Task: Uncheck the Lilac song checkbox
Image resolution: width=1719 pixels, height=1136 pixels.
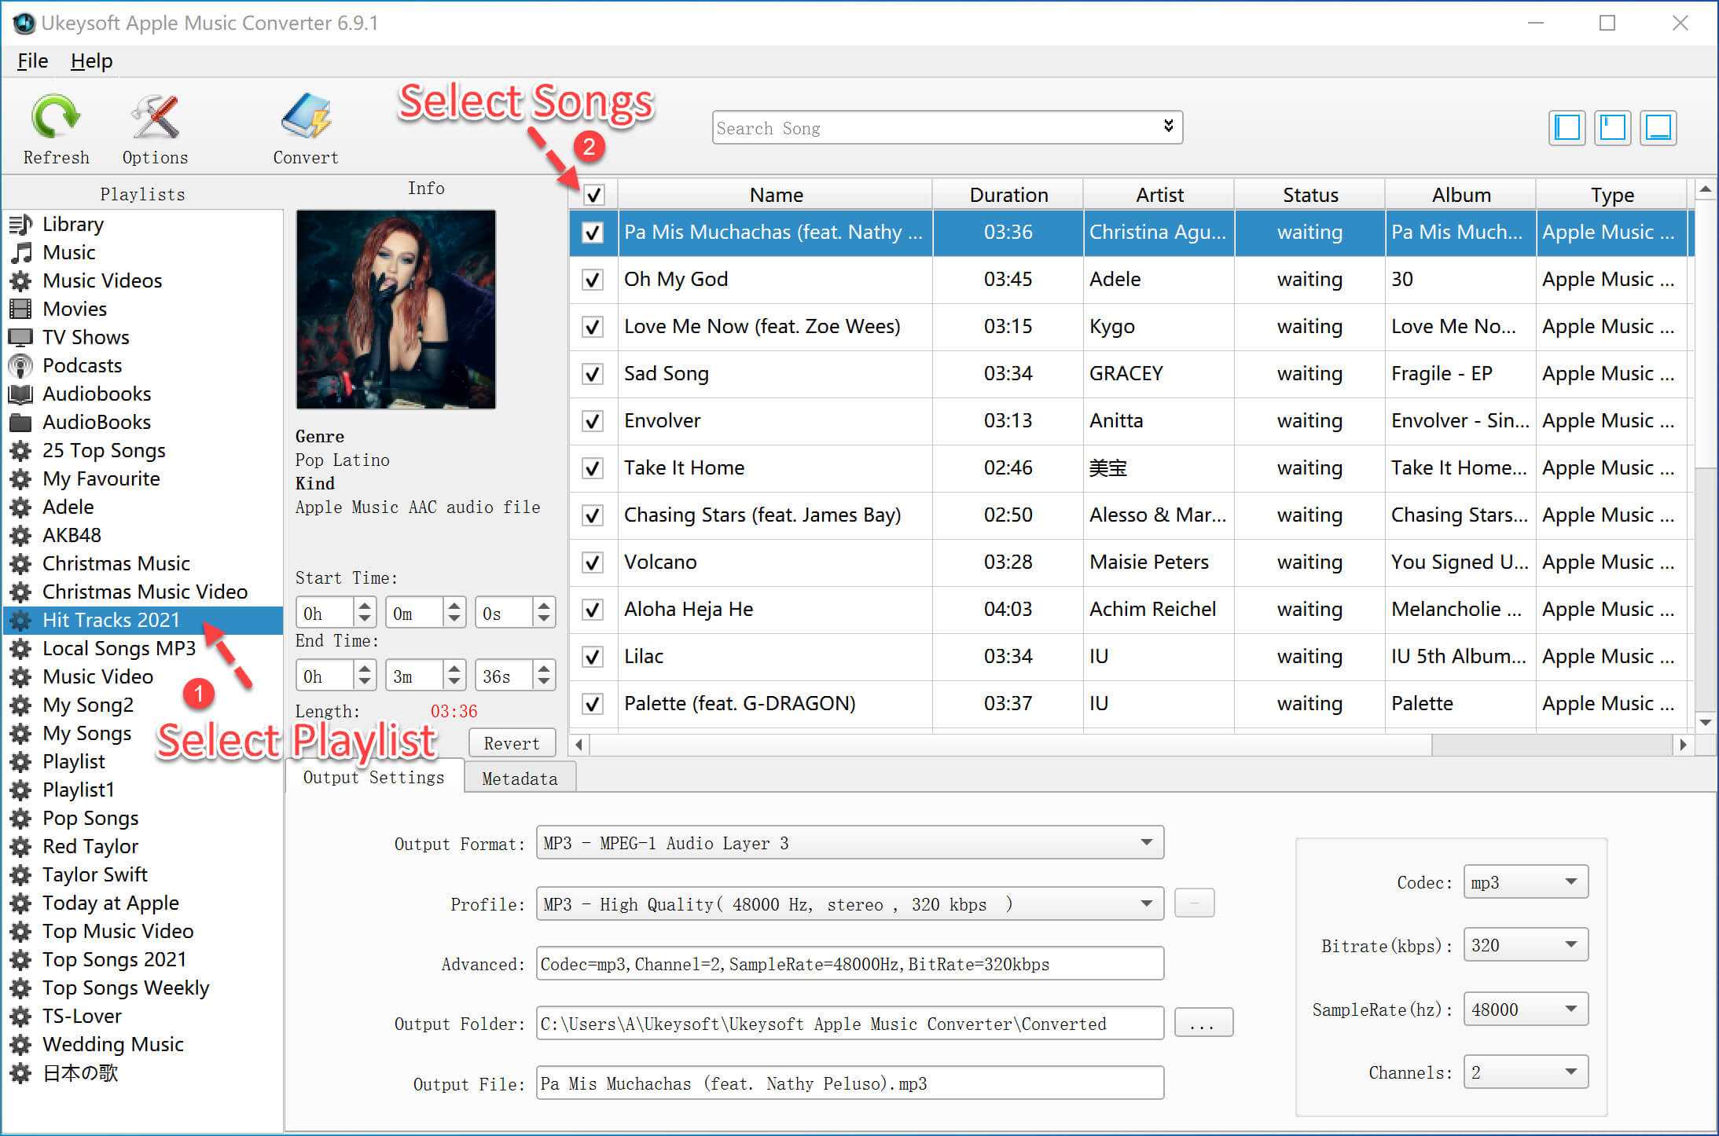Action: point(593,657)
